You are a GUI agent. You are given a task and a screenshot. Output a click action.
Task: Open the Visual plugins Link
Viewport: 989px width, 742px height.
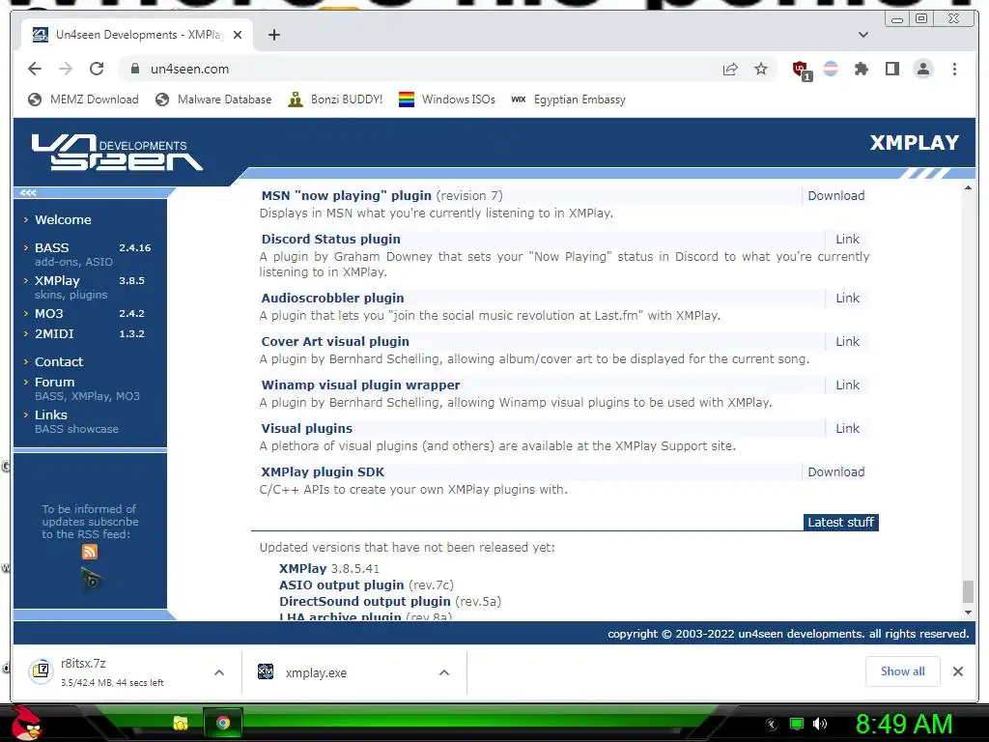tap(847, 428)
